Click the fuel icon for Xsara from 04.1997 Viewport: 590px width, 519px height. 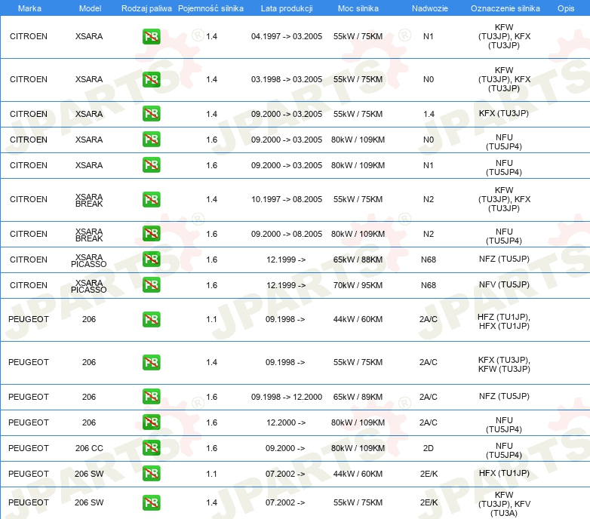click(151, 37)
